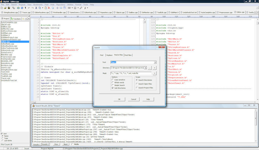The width and height of the screenshot is (259, 150).
Task: Click Help in the Search dialog
Action: coord(148,99)
